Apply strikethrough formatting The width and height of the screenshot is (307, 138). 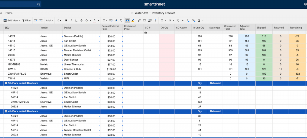pyautogui.click(x=81, y=21)
